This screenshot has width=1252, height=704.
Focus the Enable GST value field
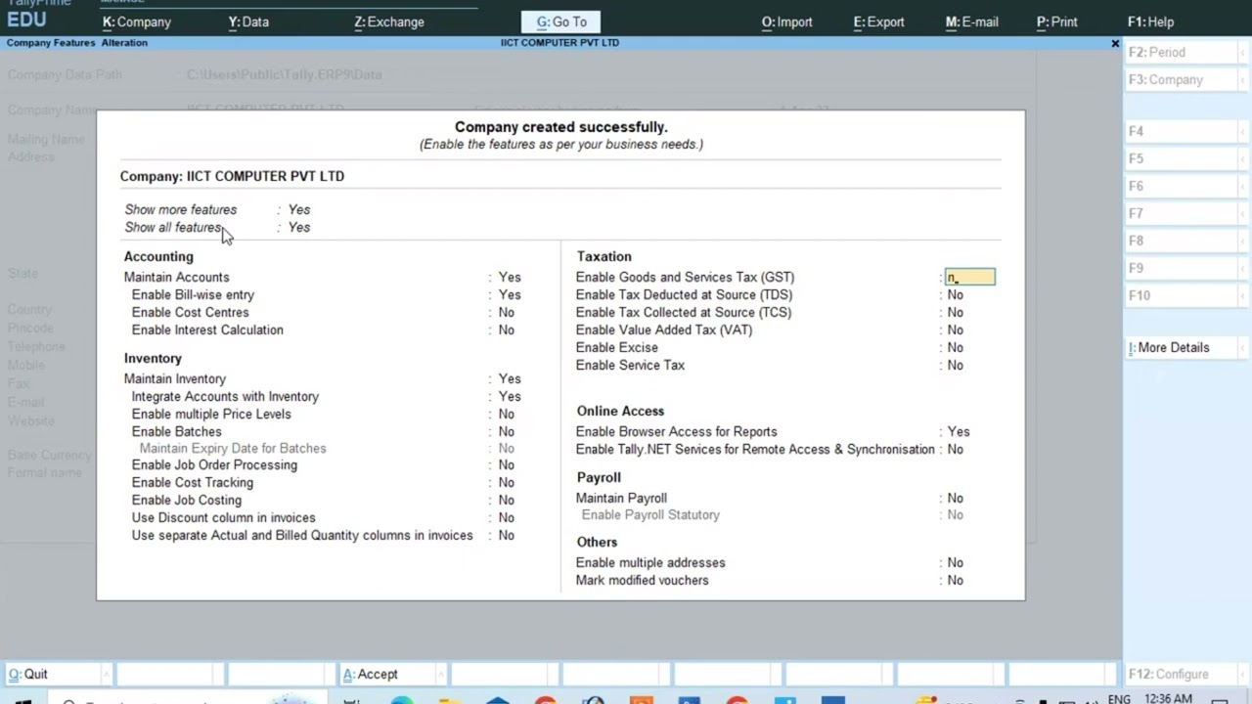click(970, 278)
